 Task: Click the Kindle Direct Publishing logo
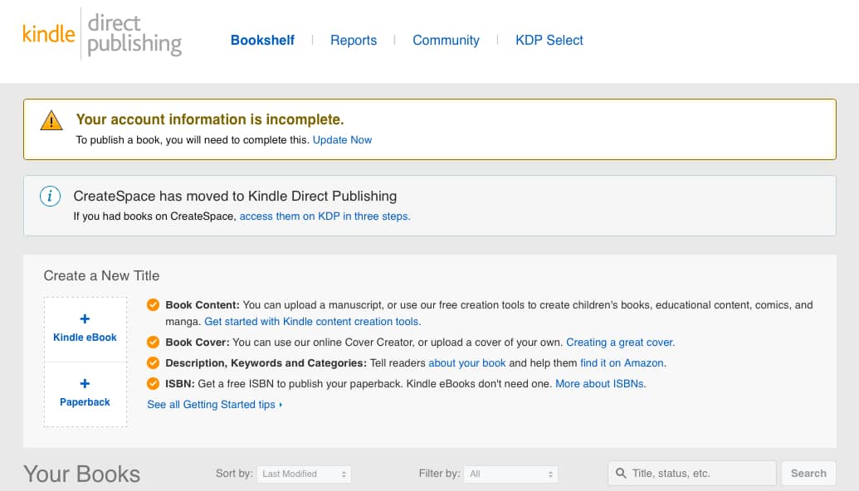[x=101, y=34]
